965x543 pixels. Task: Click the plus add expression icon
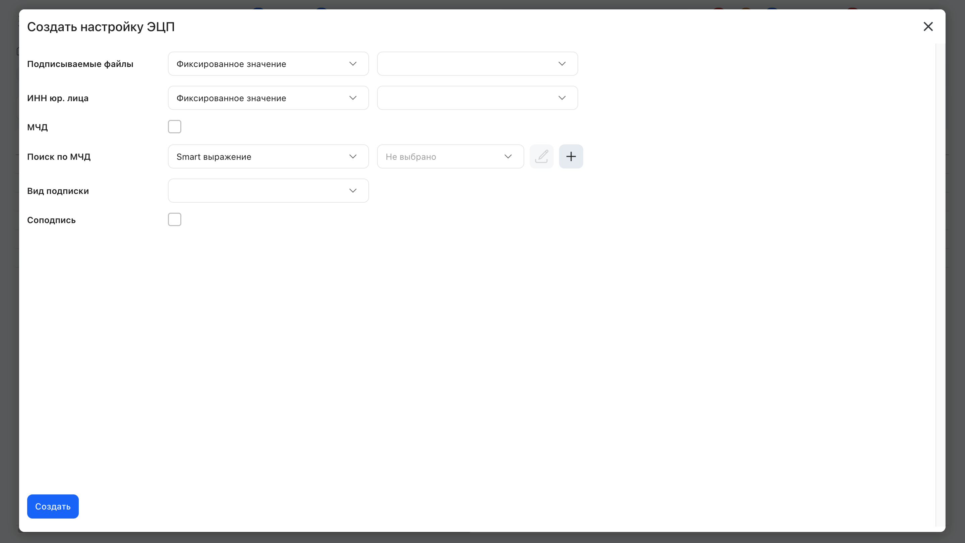571,156
